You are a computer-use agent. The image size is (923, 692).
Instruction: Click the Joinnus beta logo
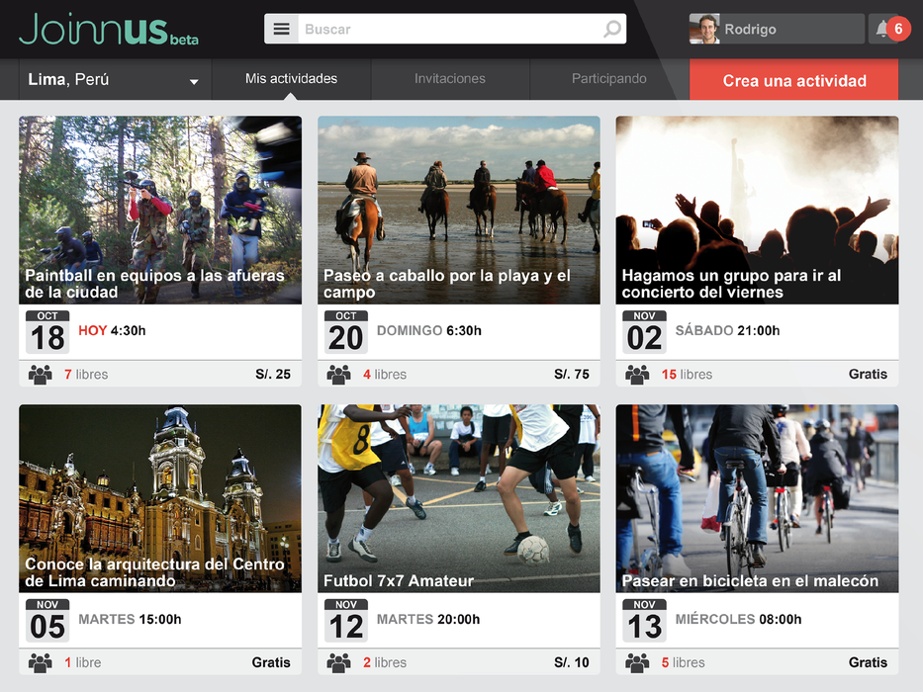coord(109,29)
